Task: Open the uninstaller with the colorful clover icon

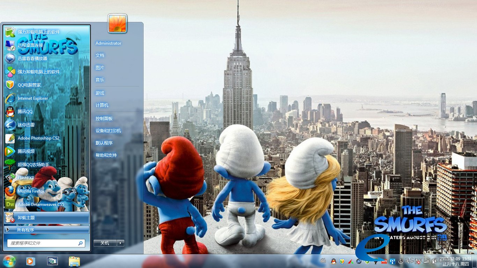Action: (x=46, y=72)
